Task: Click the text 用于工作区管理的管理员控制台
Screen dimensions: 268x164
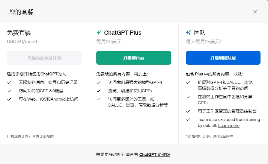Action: [x=227, y=111]
